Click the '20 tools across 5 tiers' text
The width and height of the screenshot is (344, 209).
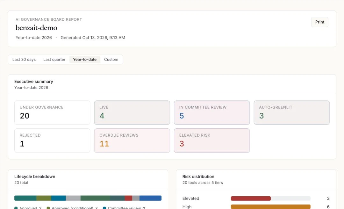pyautogui.click(x=203, y=183)
